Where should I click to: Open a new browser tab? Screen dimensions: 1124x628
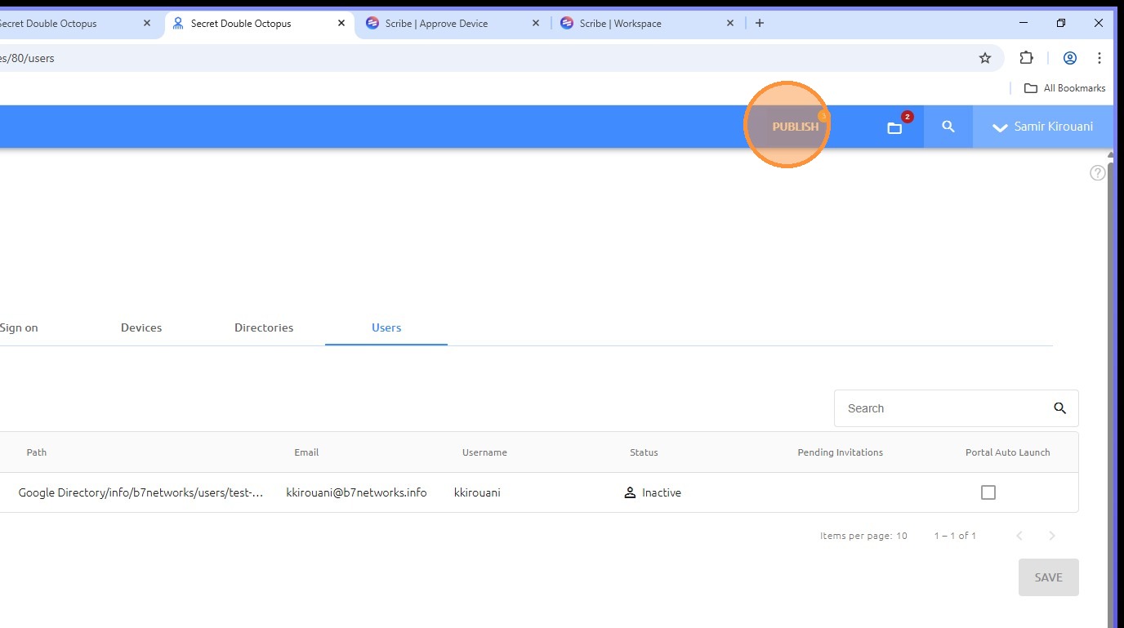(x=760, y=23)
